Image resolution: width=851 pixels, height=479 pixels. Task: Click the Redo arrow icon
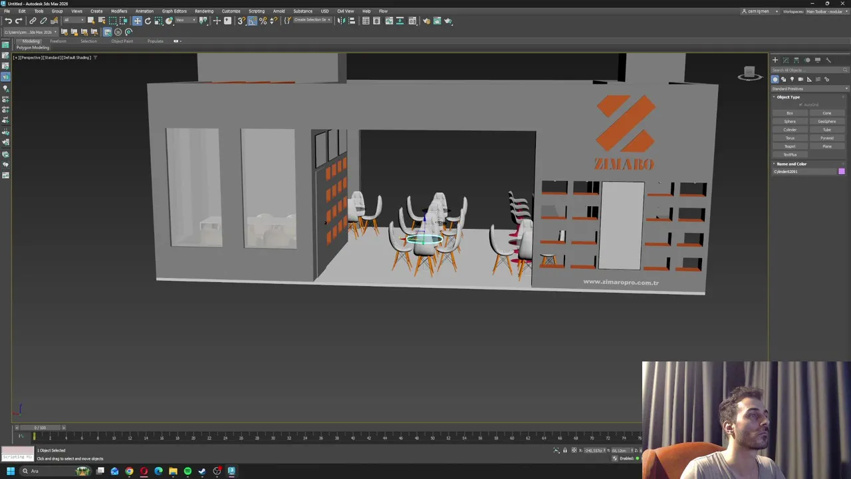[x=18, y=21]
